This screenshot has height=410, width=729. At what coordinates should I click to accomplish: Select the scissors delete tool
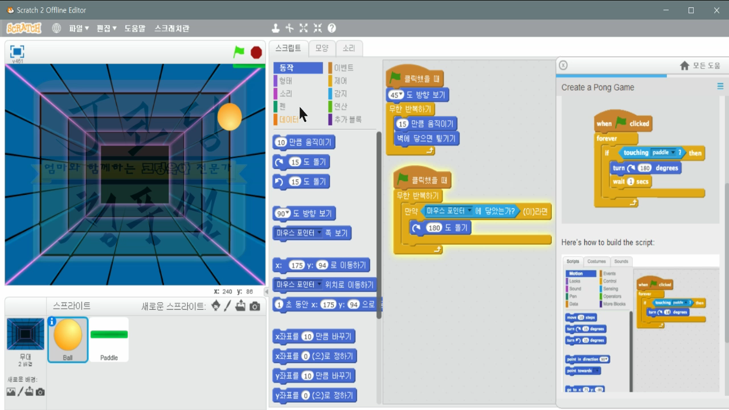click(289, 27)
